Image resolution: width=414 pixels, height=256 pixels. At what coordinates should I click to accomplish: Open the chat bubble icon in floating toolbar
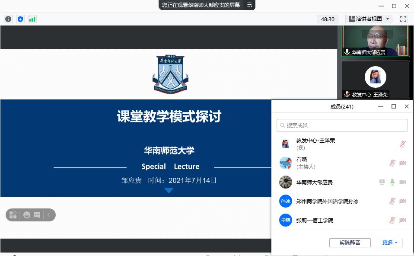point(37,215)
